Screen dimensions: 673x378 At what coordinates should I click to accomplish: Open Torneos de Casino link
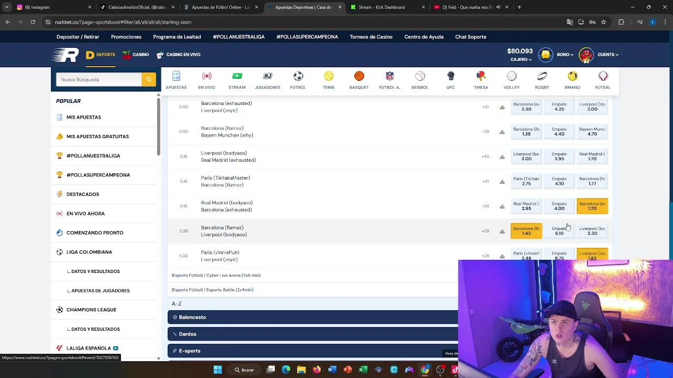(371, 37)
